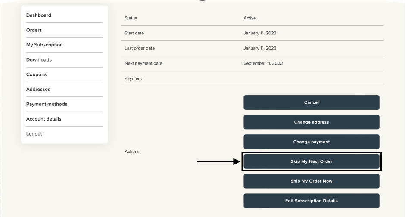405x217 pixels.
Task: Navigate to Addresses in sidebar
Action: coord(38,90)
